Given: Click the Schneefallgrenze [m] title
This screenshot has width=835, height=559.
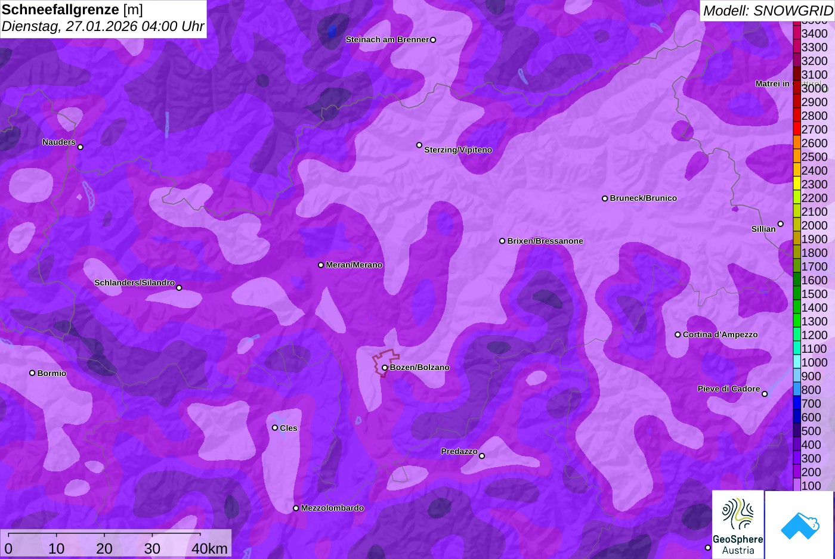Looking at the screenshot, I should tap(73, 10).
